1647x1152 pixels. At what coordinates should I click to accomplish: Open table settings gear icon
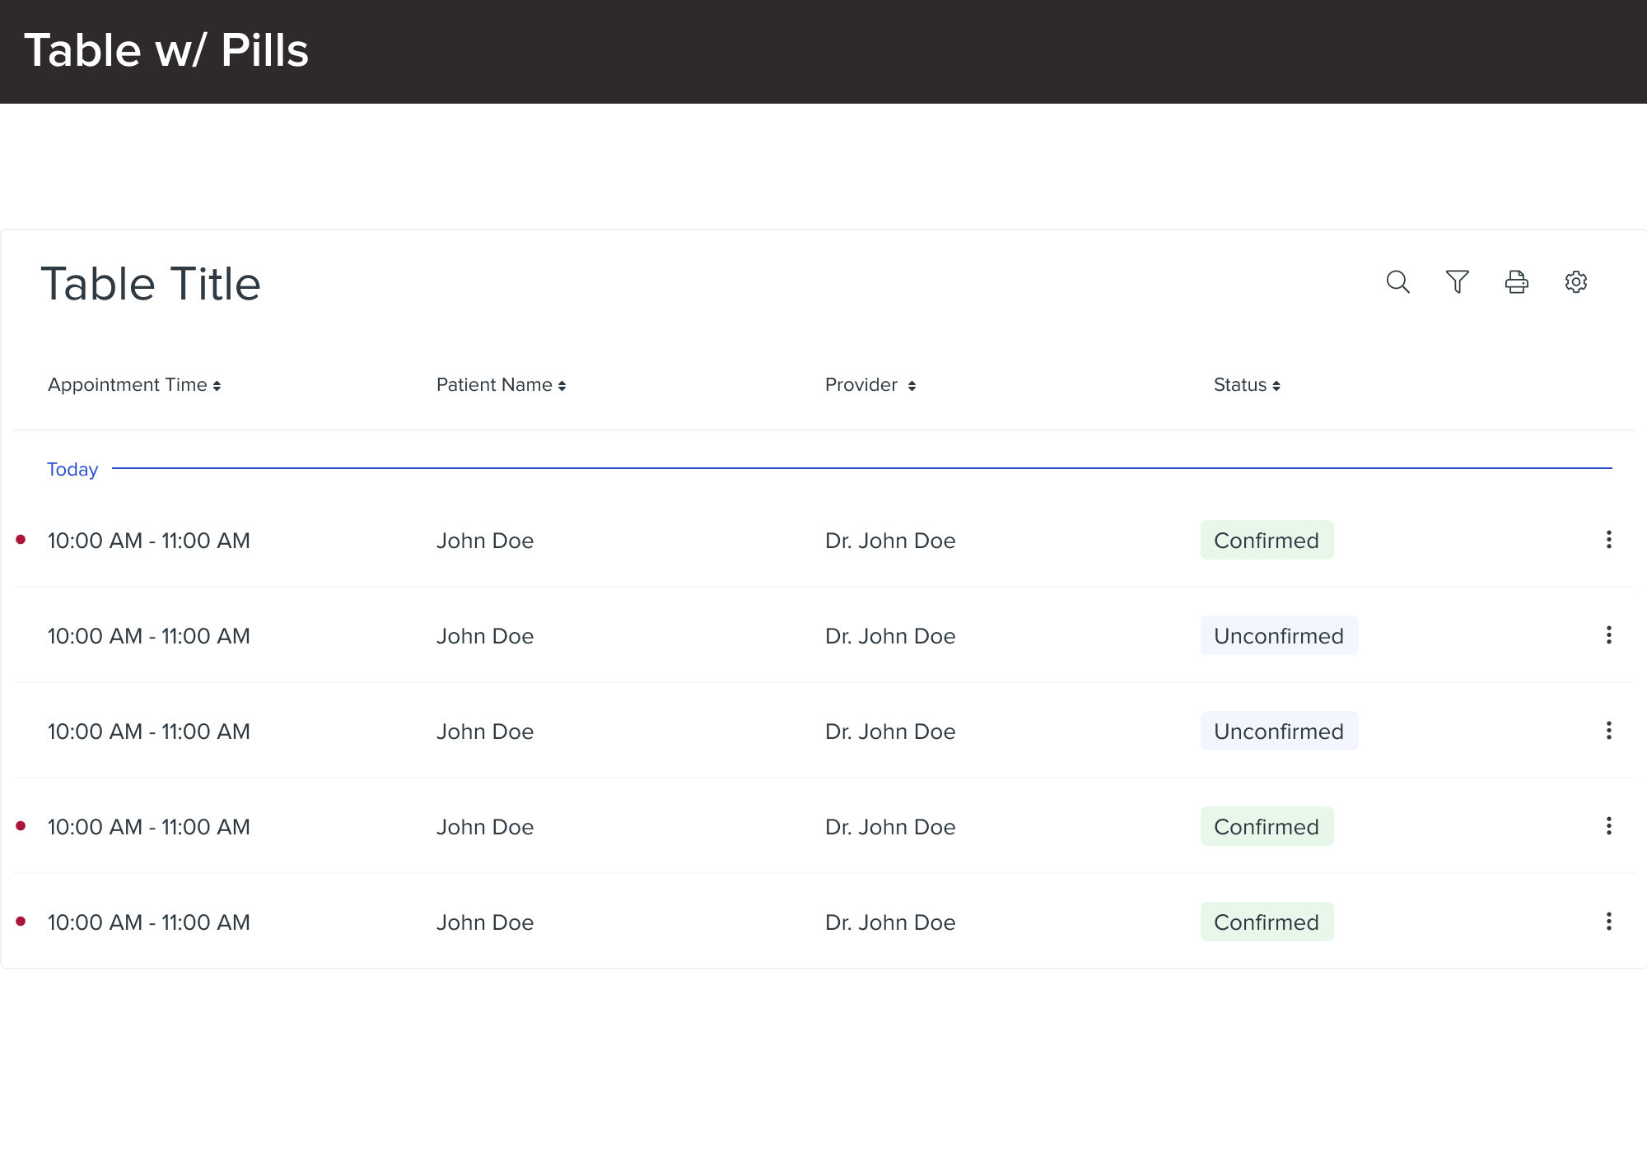pyautogui.click(x=1575, y=282)
